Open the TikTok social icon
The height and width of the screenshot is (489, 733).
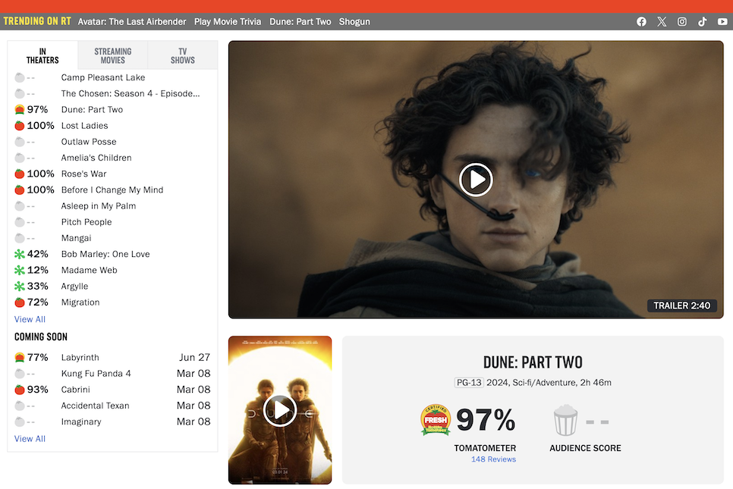702,21
